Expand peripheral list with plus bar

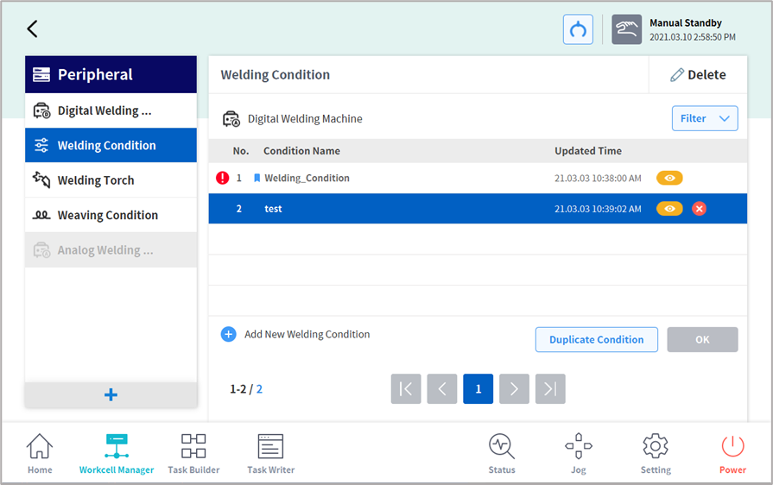click(111, 394)
